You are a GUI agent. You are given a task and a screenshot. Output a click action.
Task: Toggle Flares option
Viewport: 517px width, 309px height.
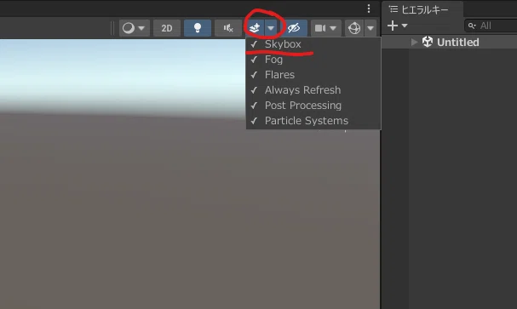pyautogui.click(x=313, y=75)
